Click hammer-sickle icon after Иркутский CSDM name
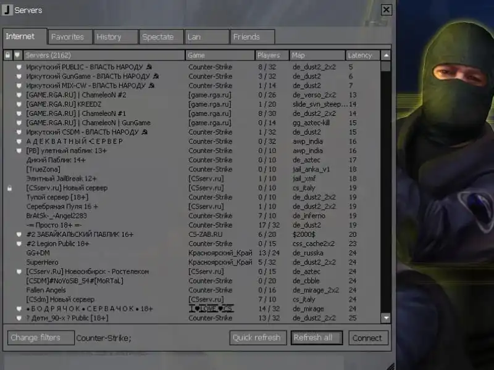The image size is (494, 370). tap(144, 132)
